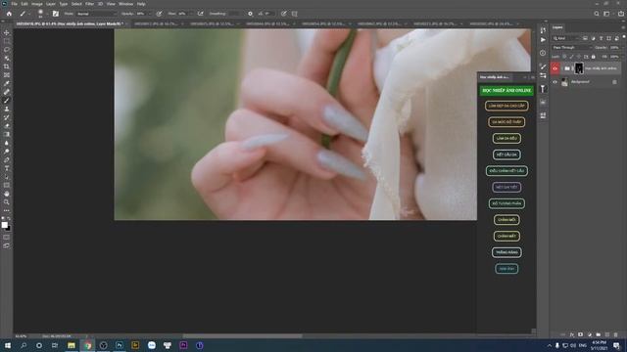Toggle pressure for opacity button
Viewport: 627px width, 352px height.
(159, 14)
